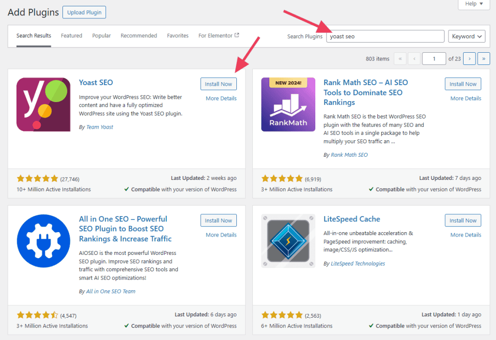
Task: Open the Keyword search type dropdown
Action: (x=466, y=36)
